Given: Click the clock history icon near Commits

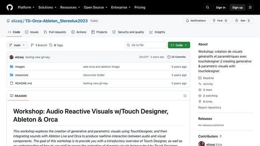Looking at the screenshot, I should (169, 57).
